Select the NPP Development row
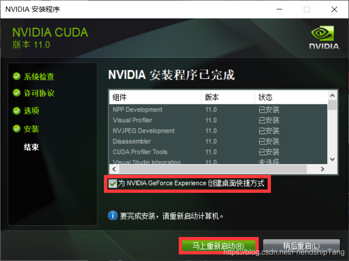 pos(218,110)
